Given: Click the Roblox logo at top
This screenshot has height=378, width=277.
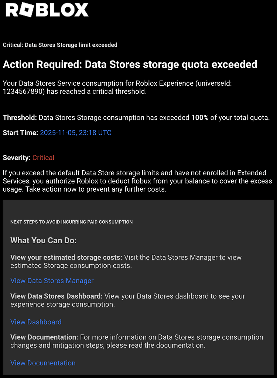Looking at the screenshot, I should [x=47, y=10].
